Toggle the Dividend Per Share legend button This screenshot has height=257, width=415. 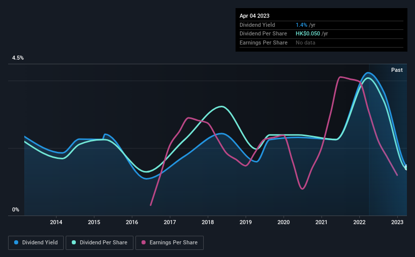coord(100,243)
